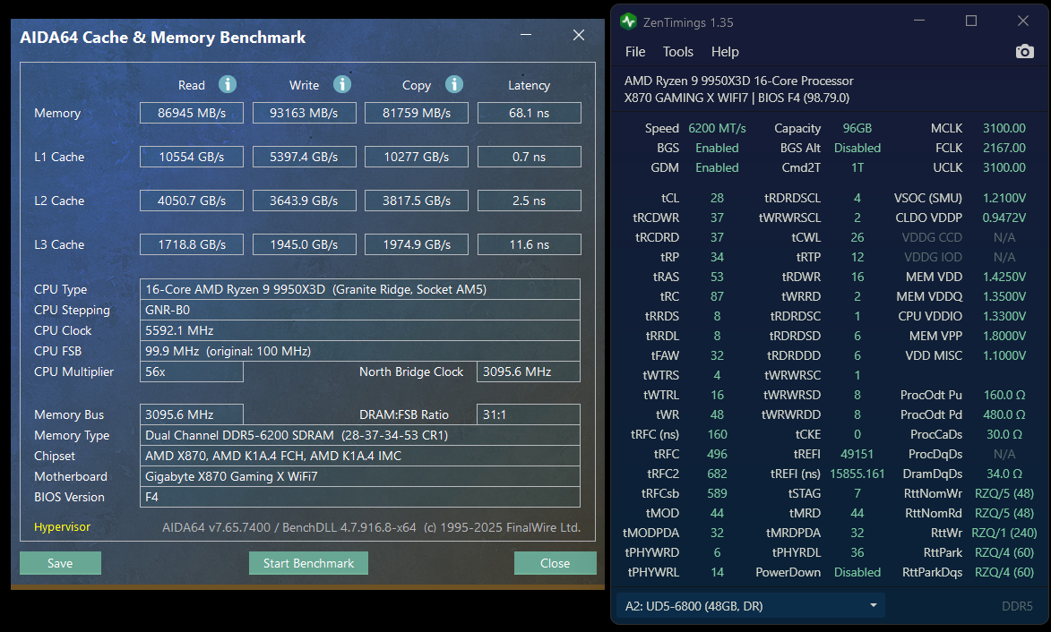Screen dimensions: 1051x632
Task: Click tCL value 28
Action: click(x=717, y=198)
